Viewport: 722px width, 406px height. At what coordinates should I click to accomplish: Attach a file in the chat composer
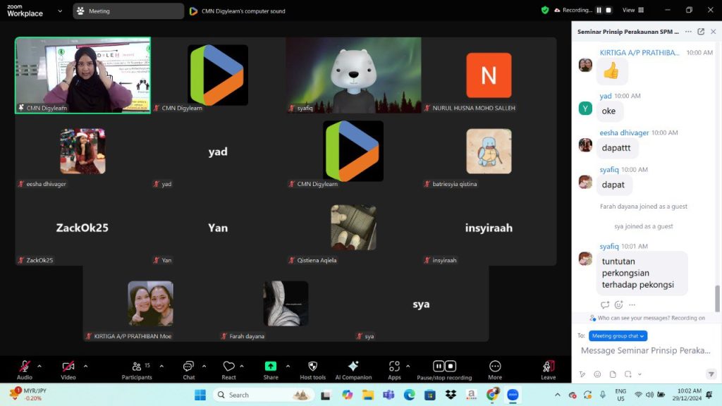[613, 374]
